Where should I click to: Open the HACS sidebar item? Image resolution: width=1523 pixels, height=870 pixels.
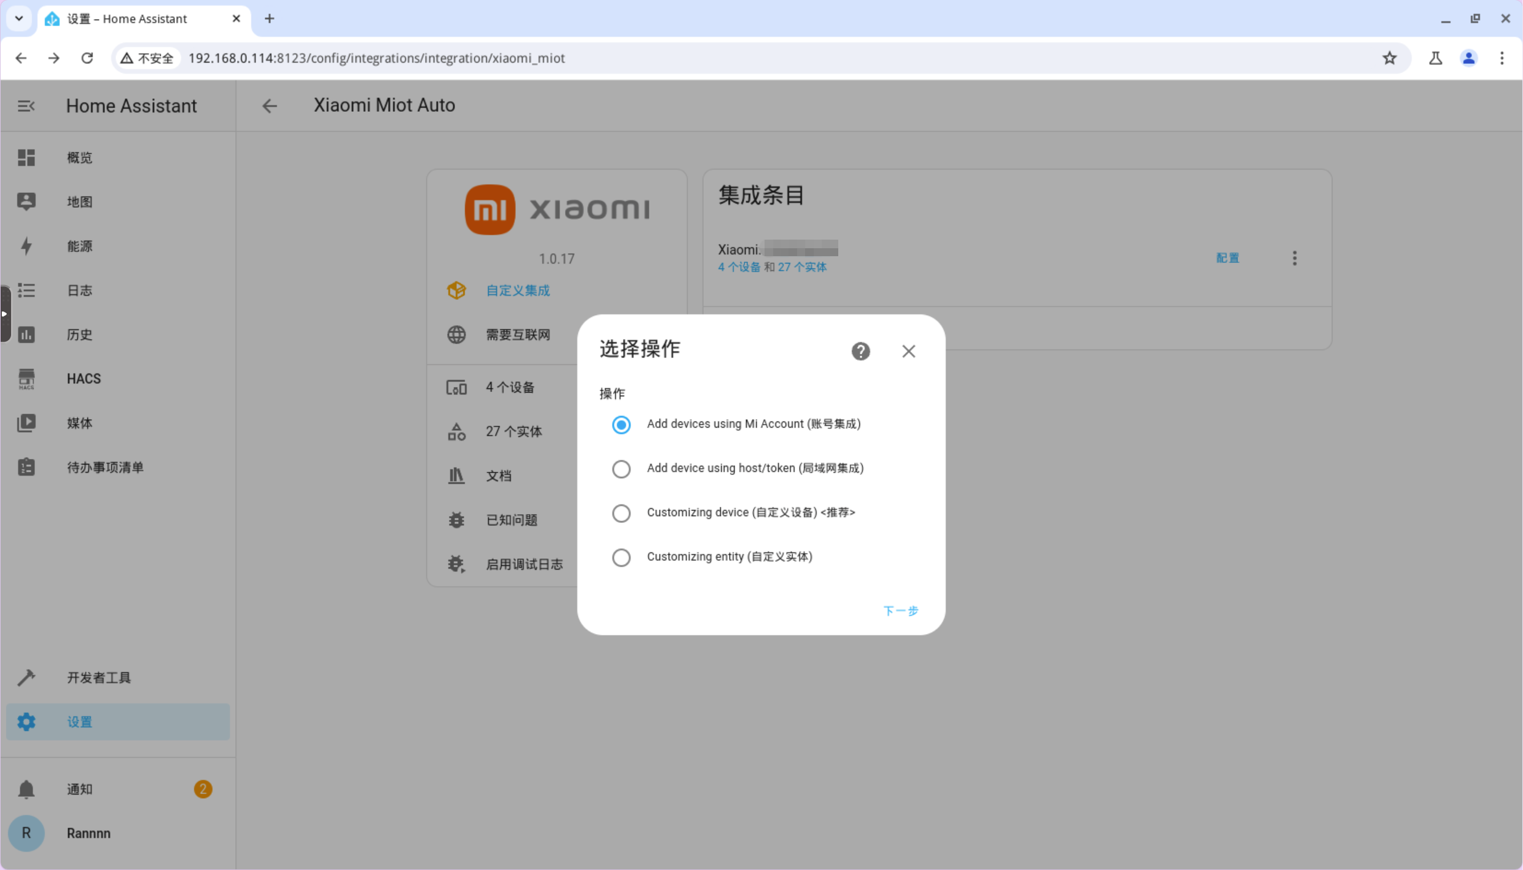tap(84, 378)
